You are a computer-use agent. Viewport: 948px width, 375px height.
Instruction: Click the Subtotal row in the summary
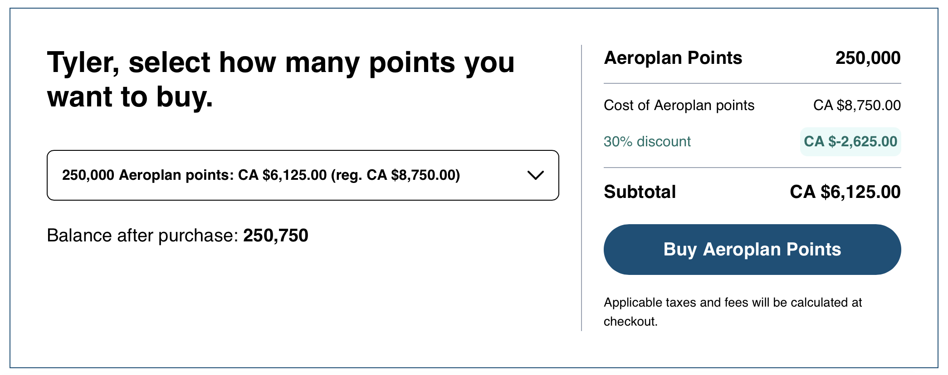point(640,192)
